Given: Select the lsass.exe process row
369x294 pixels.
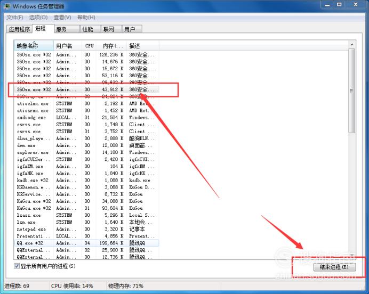Looking at the screenshot, I should coord(86,215).
